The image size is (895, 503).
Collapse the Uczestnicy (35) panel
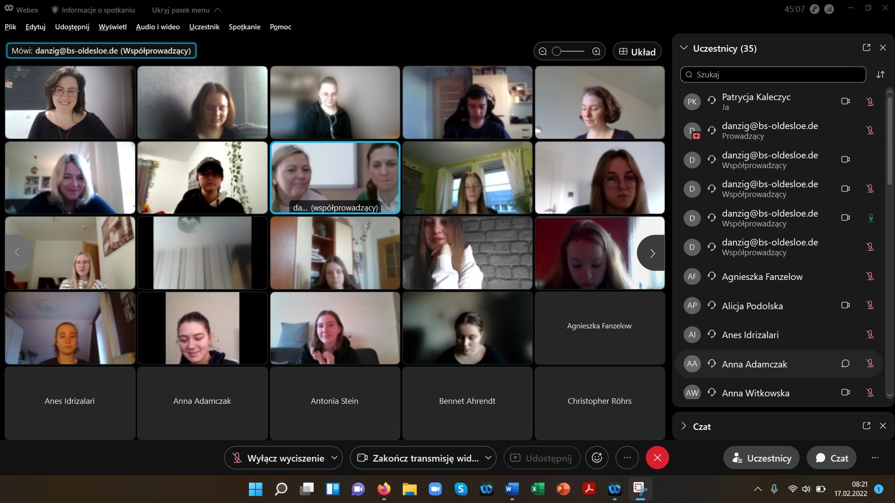684,48
